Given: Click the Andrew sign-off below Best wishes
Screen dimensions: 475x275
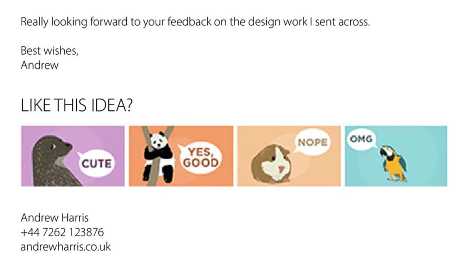Looking at the screenshot, I should 39,65.
